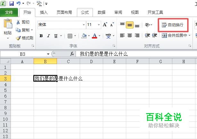Switch to the 公式 tab
This screenshot has width=197, height=139.
tap(85, 12)
